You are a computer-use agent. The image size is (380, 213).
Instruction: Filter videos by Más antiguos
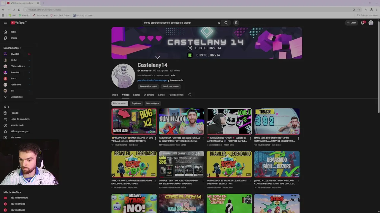[153, 103]
